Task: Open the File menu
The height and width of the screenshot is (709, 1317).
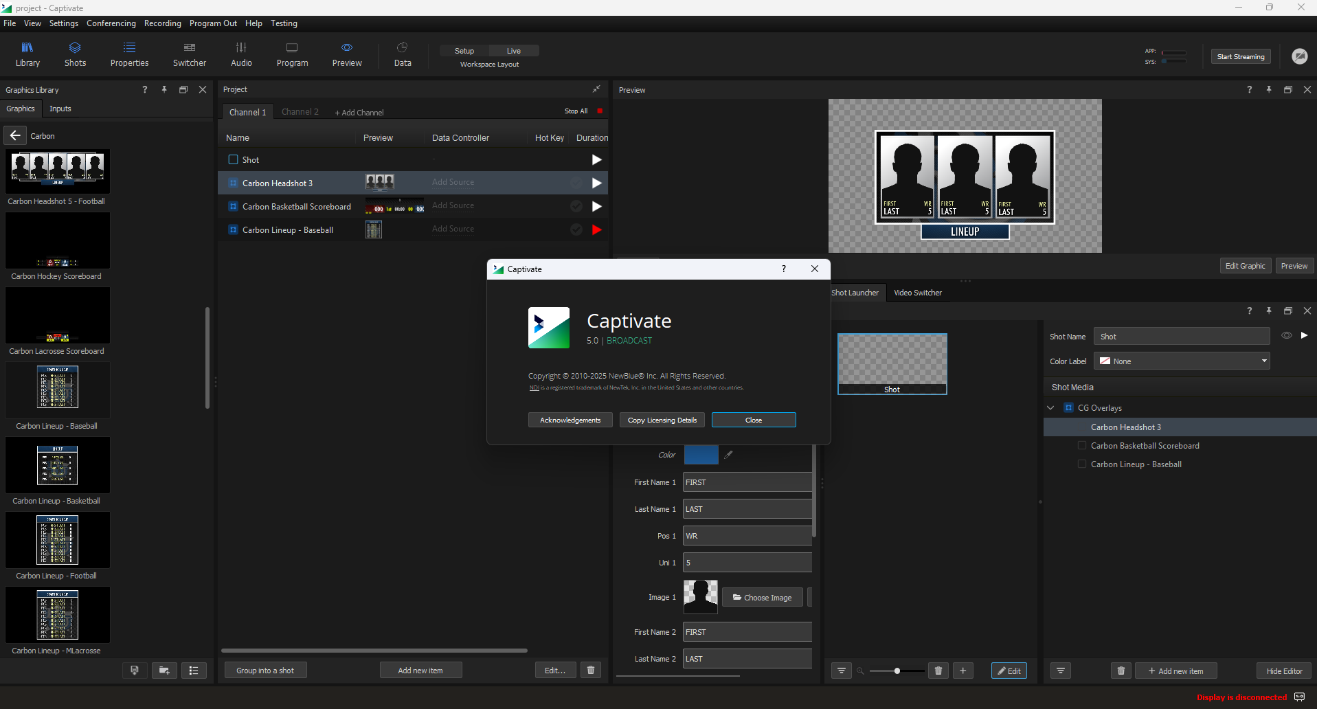Action: tap(10, 23)
